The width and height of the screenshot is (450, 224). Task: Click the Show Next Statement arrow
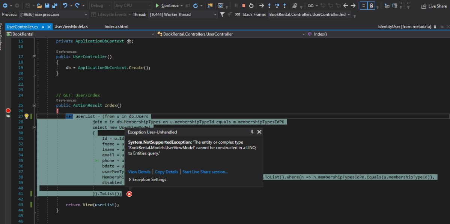point(262,6)
